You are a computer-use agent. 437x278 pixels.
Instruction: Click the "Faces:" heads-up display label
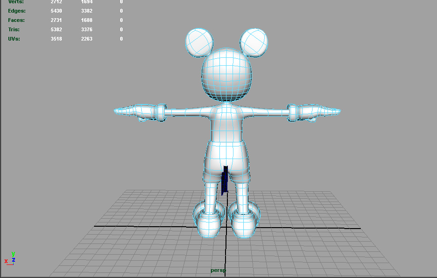[16, 20]
